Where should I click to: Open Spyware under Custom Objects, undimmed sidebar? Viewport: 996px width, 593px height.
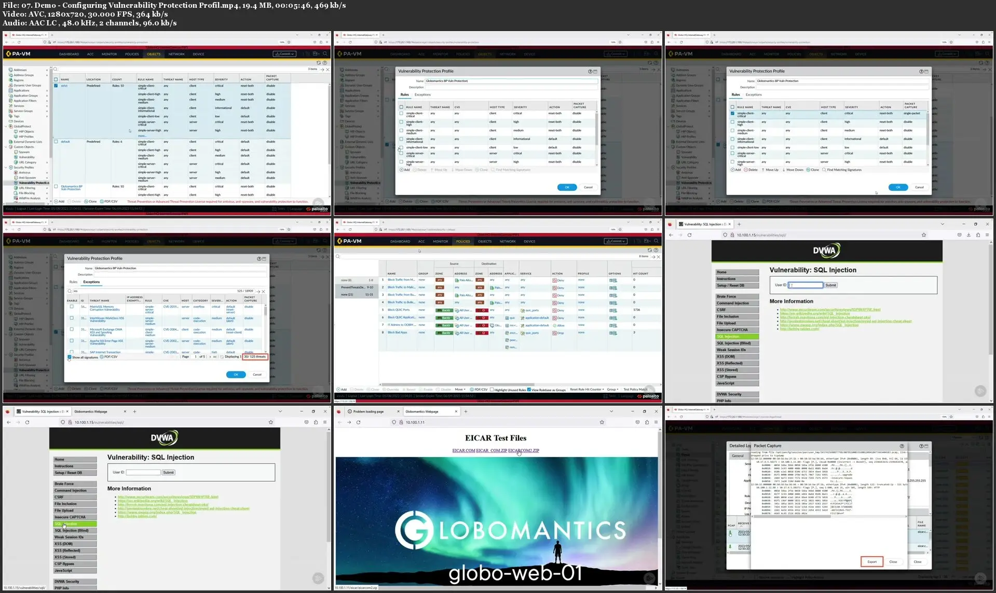(x=24, y=152)
